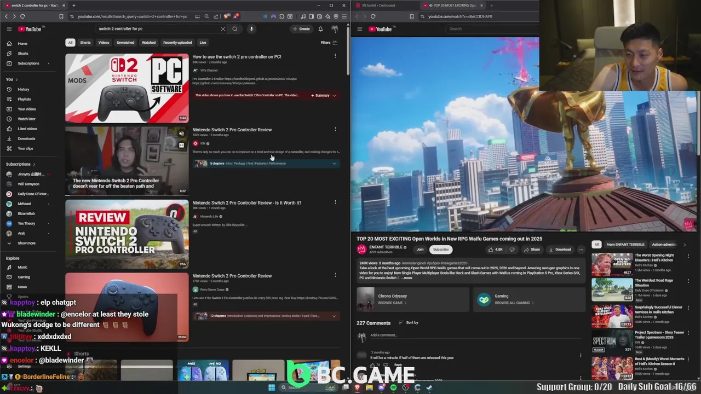Select the 'All' chip above recommended videos
Image resolution: width=701 pixels, height=394 pixels.
(596, 245)
